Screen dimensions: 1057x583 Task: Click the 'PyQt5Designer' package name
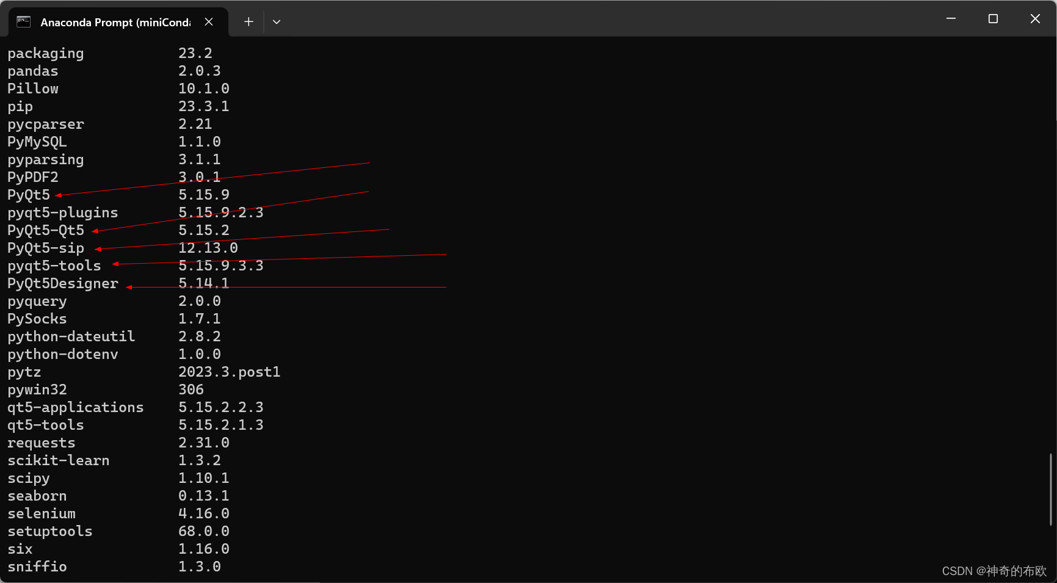pos(63,284)
